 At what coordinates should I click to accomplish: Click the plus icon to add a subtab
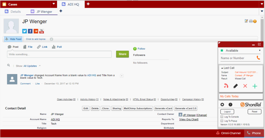tap(61, 11)
